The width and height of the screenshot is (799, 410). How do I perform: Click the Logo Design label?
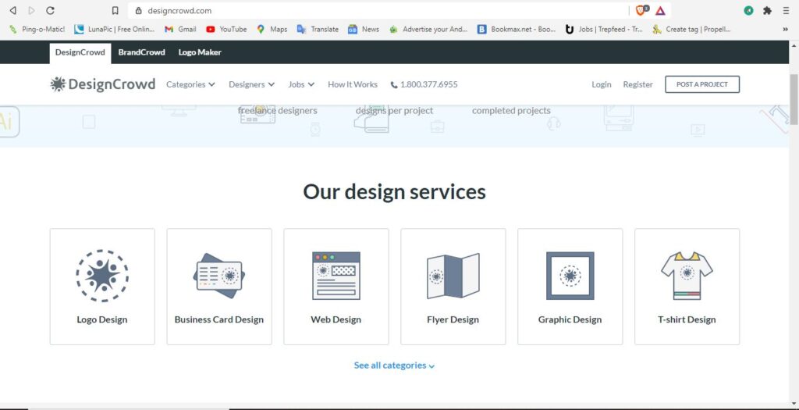tap(102, 319)
